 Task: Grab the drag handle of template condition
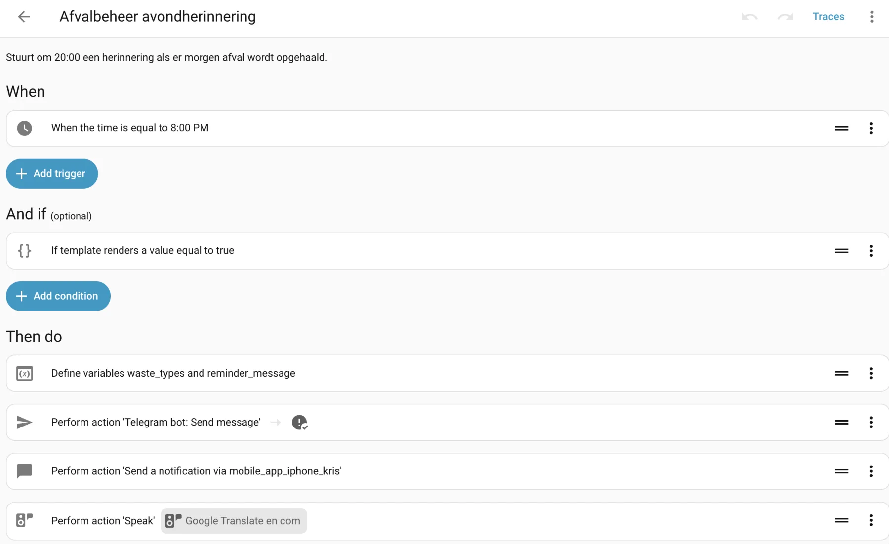click(841, 251)
